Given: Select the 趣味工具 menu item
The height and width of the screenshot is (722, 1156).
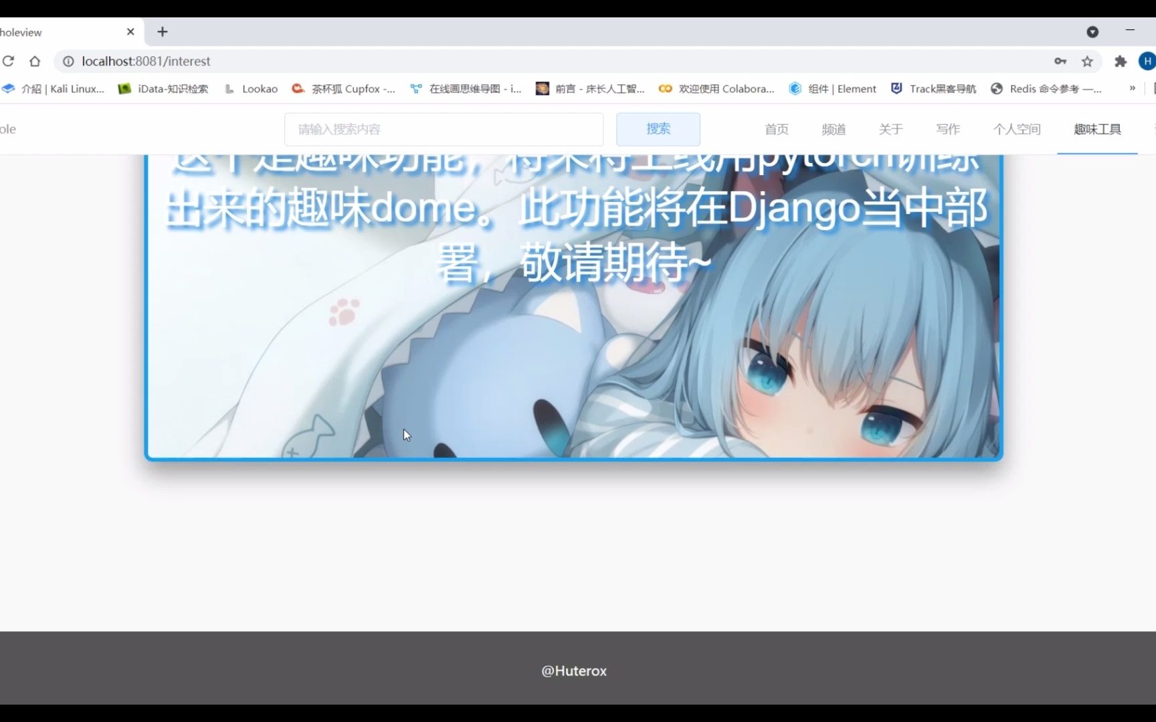Looking at the screenshot, I should click(x=1097, y=129).
